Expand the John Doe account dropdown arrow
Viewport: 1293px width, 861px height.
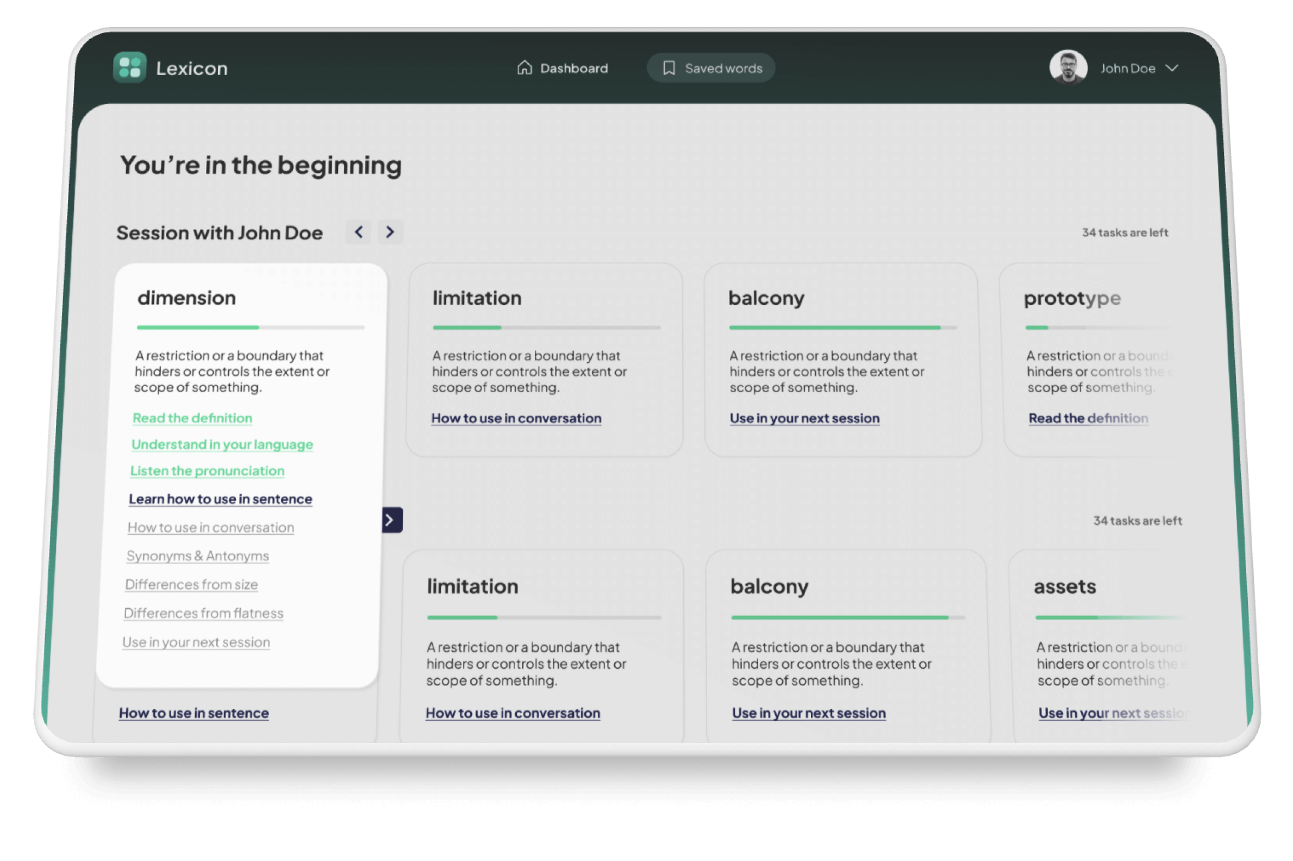point(1172,68)
